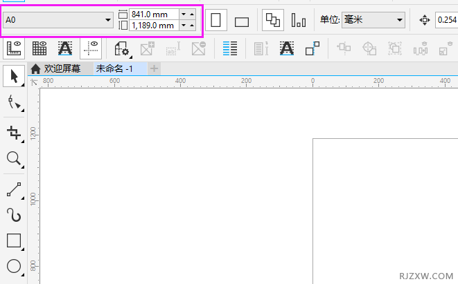This screenshot has height=284, width=458.
Task: Select the Rectangle tool
Action: (x=14, y=241)
